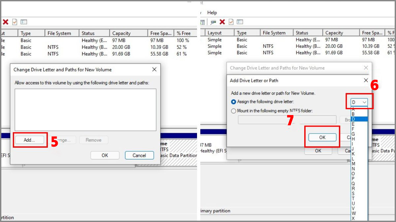Screen dimensions: 396x222
Task: Click the red X delete icon in right window toolbar
Action: pyautogui.click(x=222, y=22)
